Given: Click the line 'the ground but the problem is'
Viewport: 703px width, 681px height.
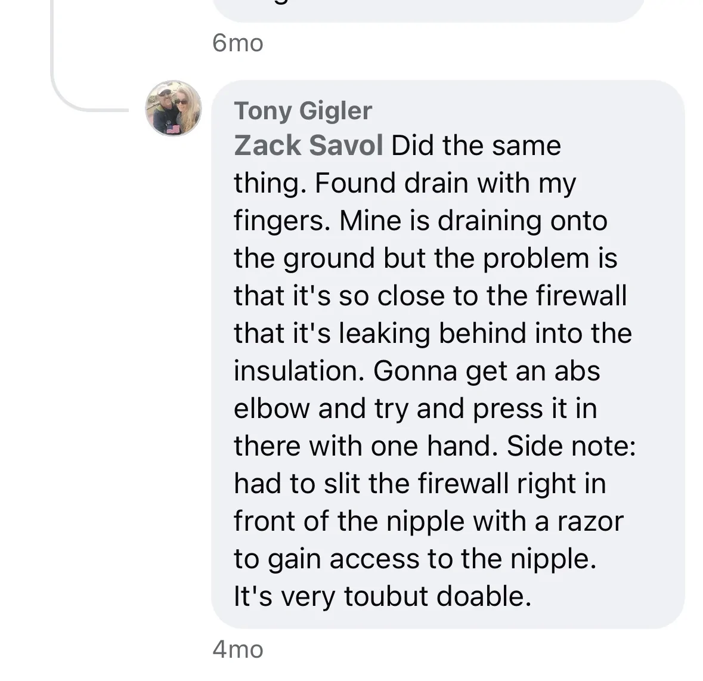Looking at the screenshot, I should coord(426,259).
